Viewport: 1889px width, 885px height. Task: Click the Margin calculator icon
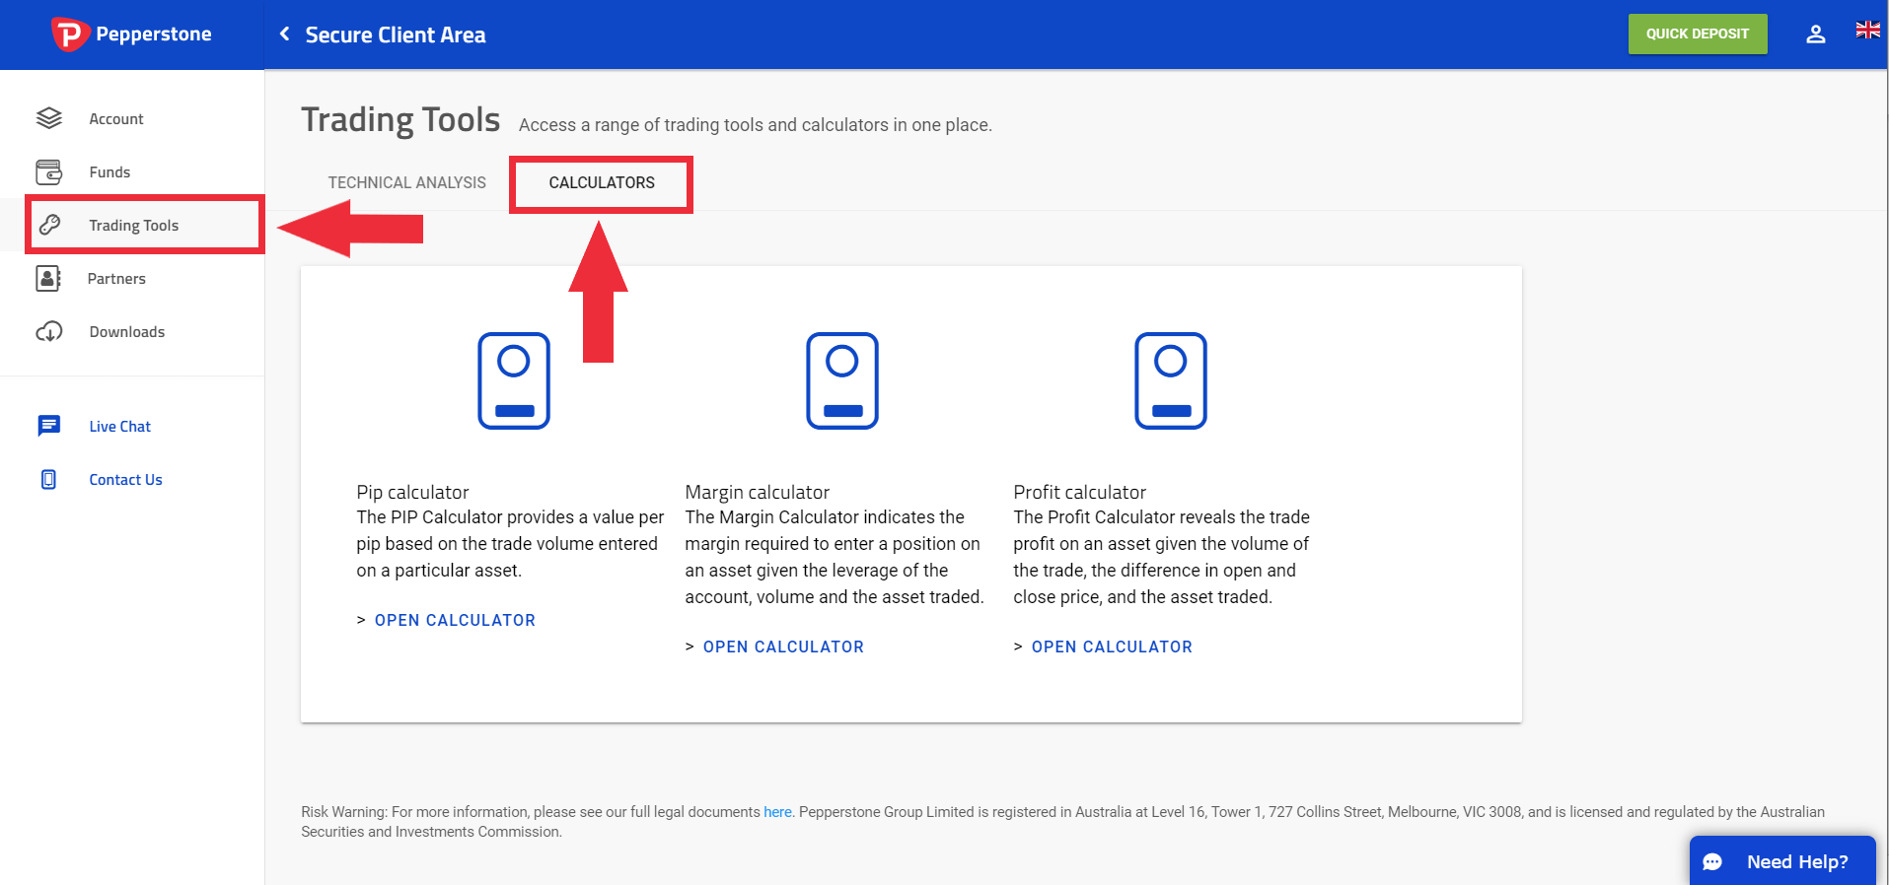842,380
